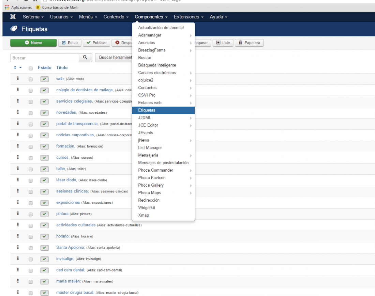The image size is (375, 296).
Task: Open the Aplicaciones grid icon in bookmarks bar
Action: (x=7, y=7)
